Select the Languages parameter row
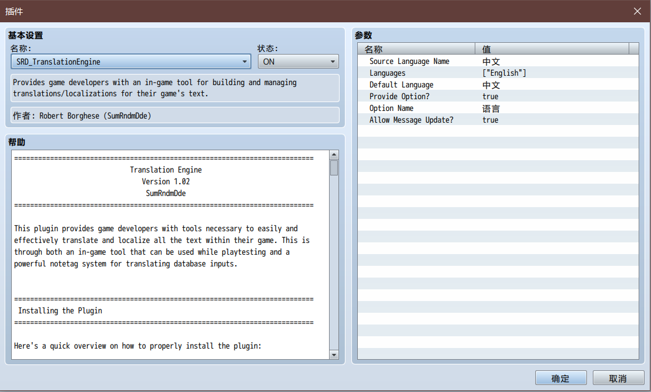The width and height of the screenshot is (651, 392). tap(498, 73)
